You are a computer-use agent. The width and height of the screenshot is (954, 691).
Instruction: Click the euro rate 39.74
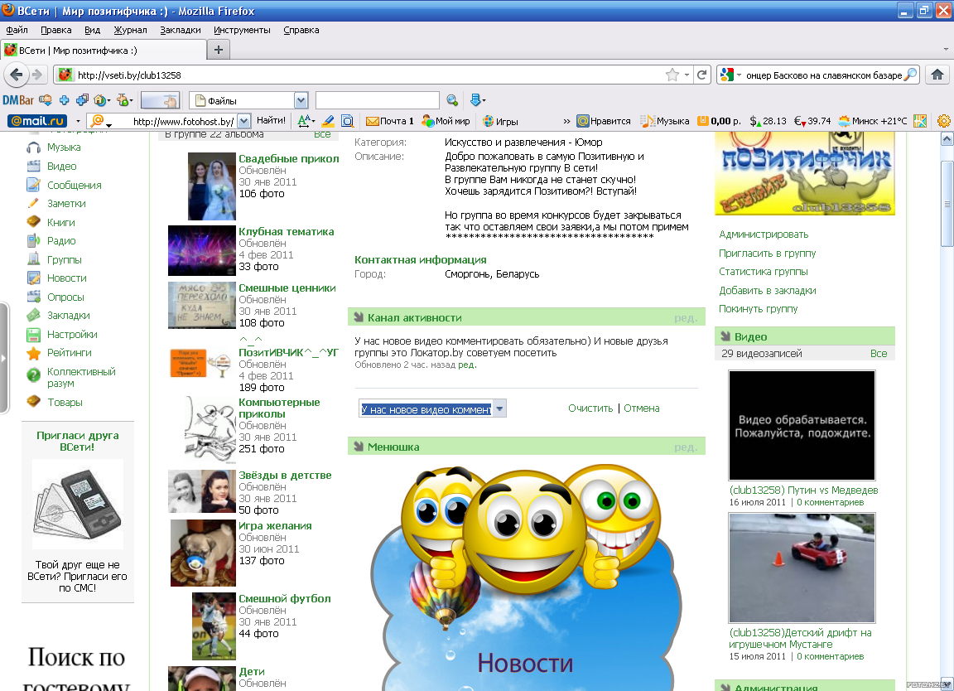(812, 120)
